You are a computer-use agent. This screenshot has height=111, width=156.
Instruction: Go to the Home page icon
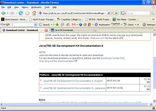pyautogui.click(x=34, y=13)
